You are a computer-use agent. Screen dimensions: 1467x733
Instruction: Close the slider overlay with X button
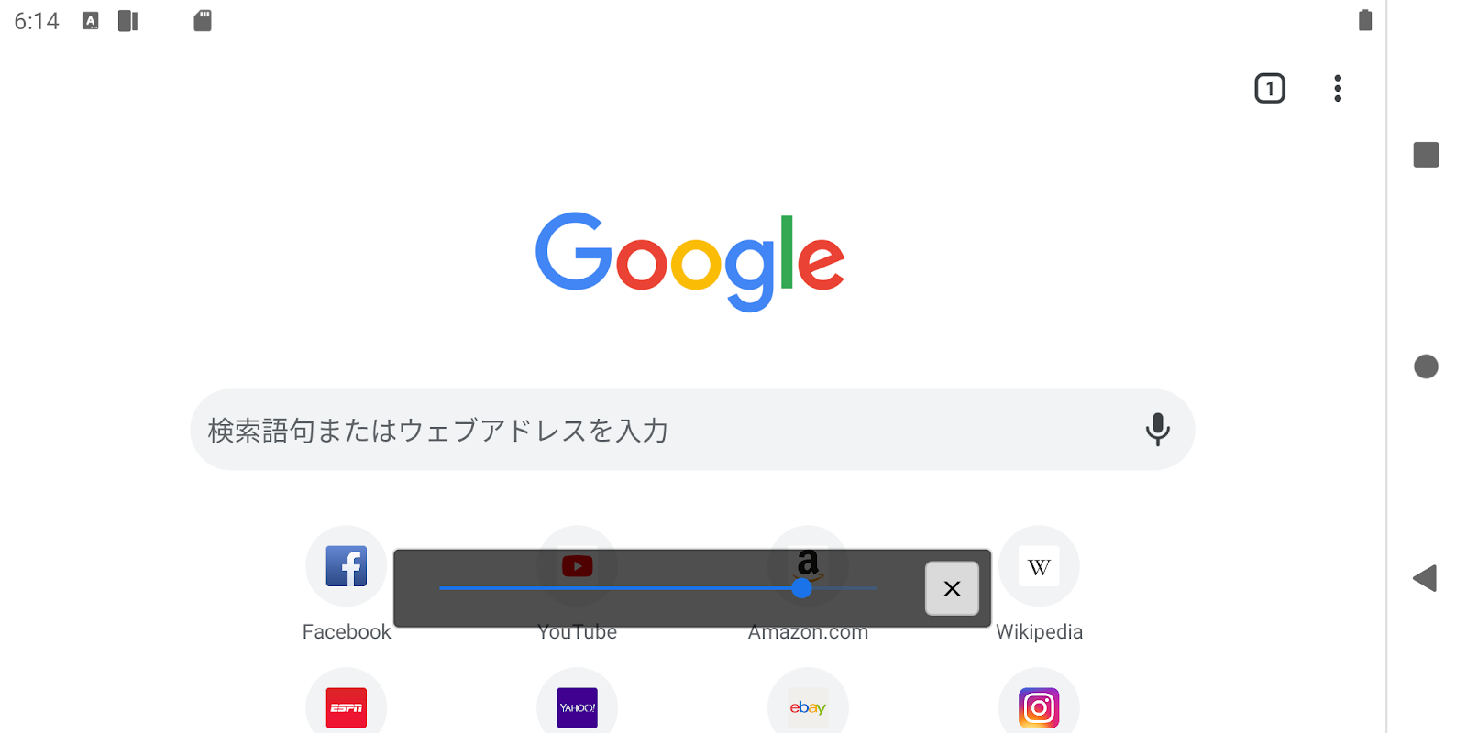click(952, 588)
